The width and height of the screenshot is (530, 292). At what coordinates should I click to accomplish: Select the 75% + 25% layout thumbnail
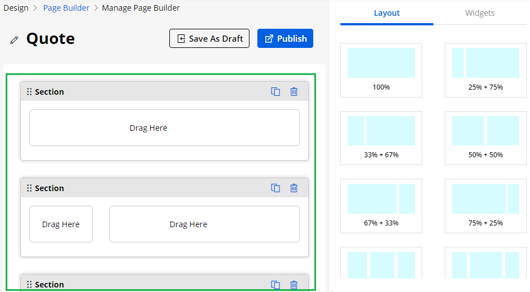(x=485, y=206)
